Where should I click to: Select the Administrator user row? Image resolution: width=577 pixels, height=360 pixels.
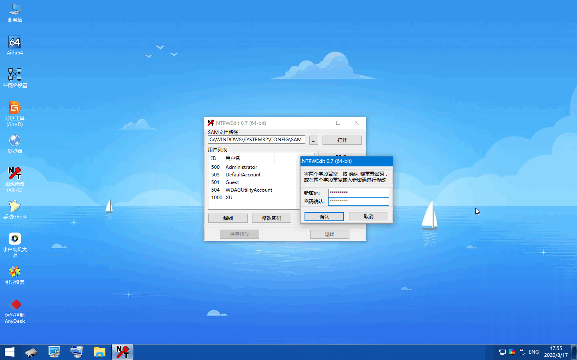[241, 167]
